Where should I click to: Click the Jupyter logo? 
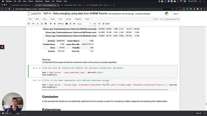click(35, 14)
